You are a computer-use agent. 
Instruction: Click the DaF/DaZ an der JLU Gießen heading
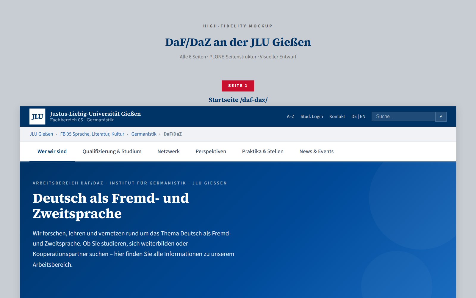(238, 42)
